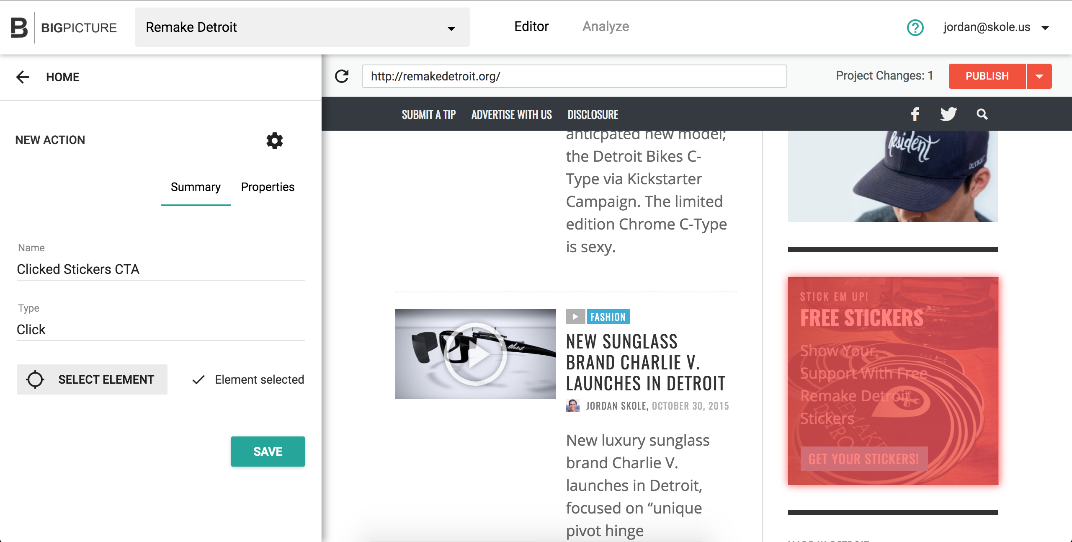Click the Element selected status text

coord(260,379)
